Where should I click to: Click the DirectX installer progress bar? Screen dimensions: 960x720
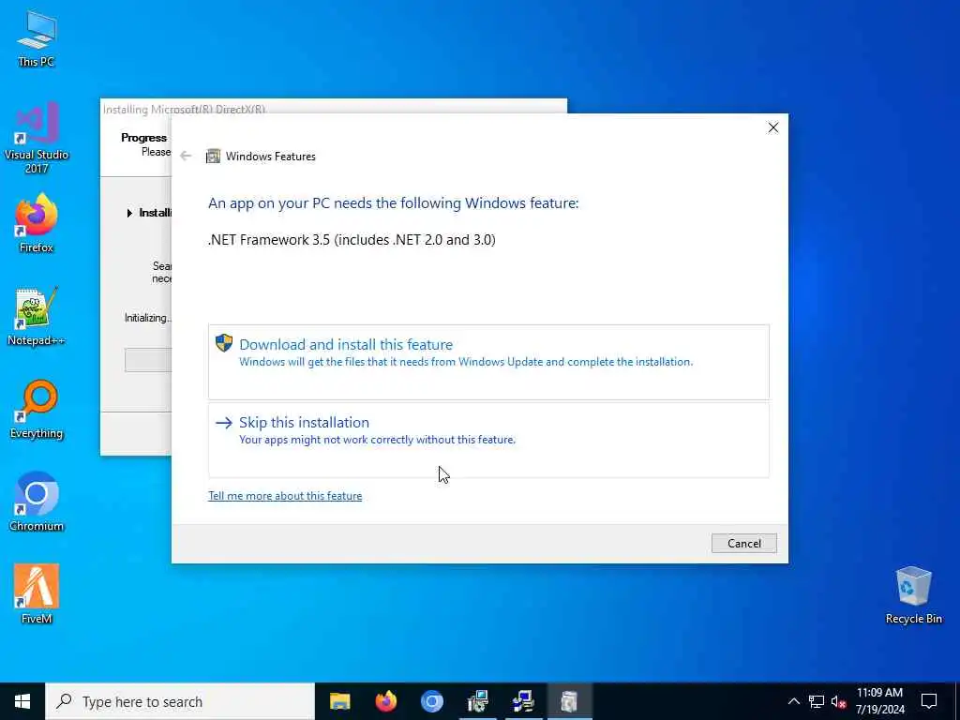(148, 360)
